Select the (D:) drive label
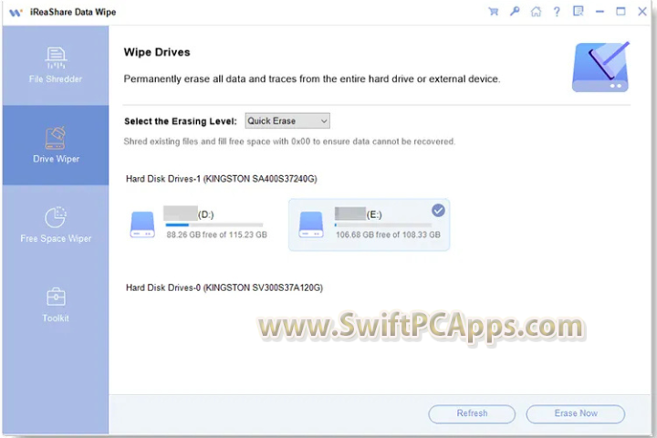Screen dimensions: 657x438 tap(205, 214)
